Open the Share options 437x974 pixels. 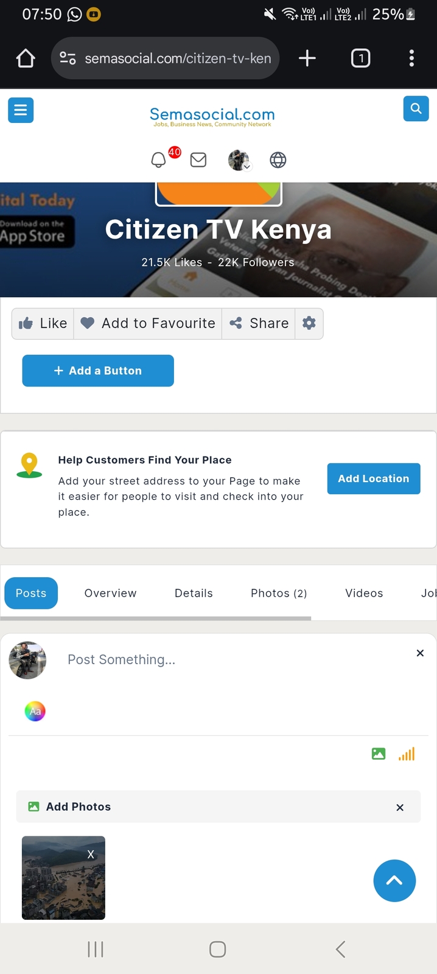(x=259, y=323)
